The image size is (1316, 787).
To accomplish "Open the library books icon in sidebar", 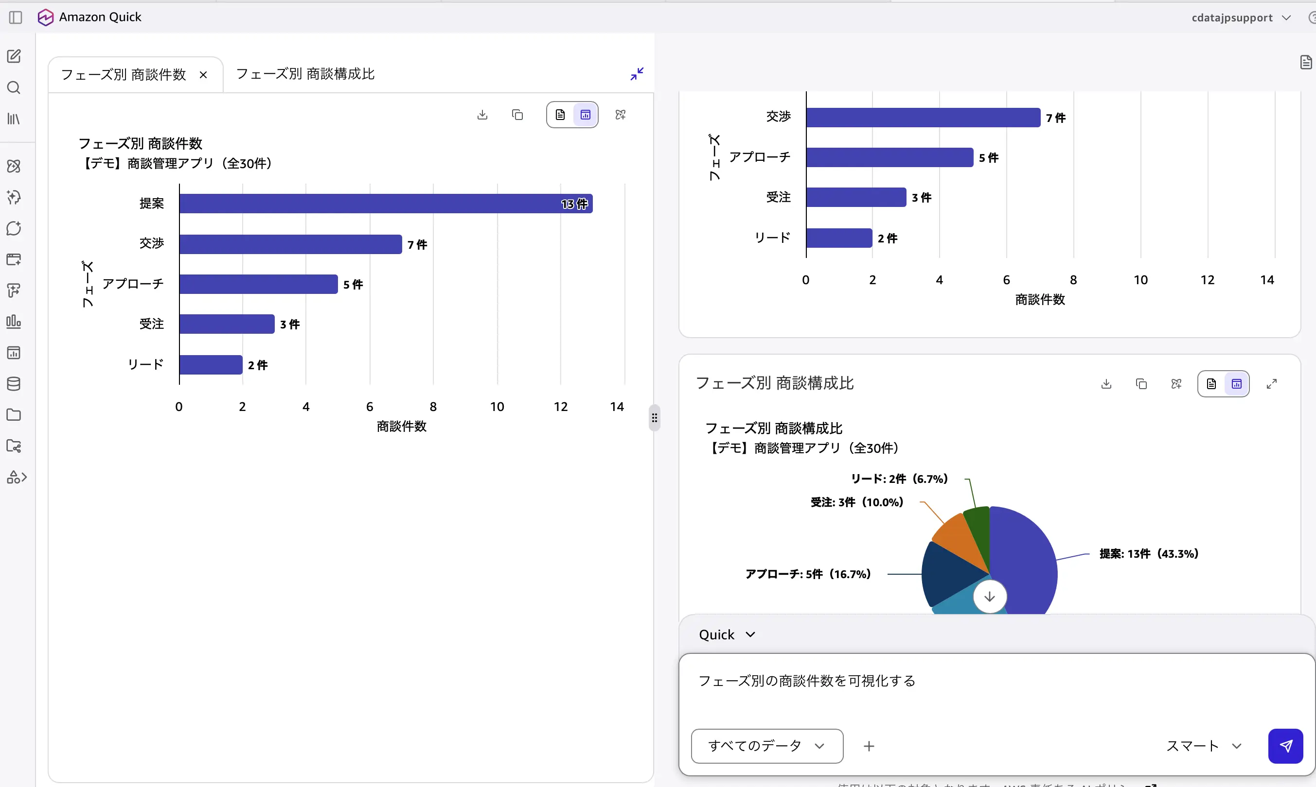I will (x=14, y=119).
